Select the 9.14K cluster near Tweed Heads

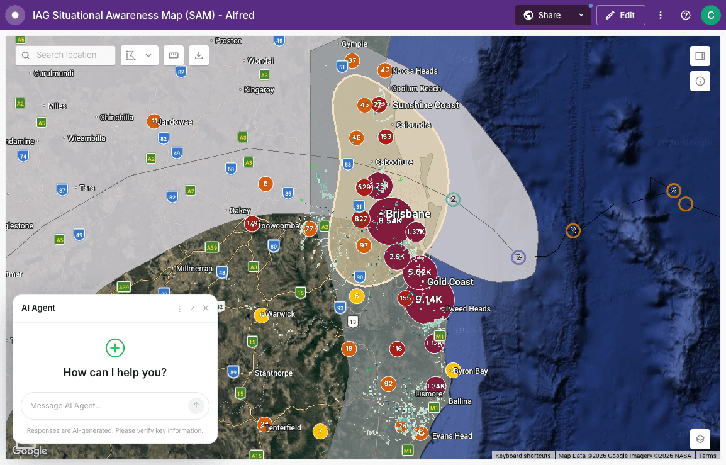coord(429,300)
